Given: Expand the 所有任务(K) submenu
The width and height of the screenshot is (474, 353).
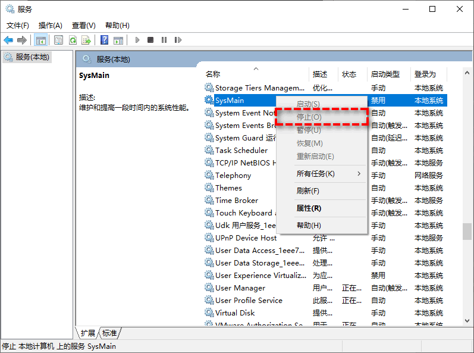Looking at the screenshot, I should coord(321,174).
